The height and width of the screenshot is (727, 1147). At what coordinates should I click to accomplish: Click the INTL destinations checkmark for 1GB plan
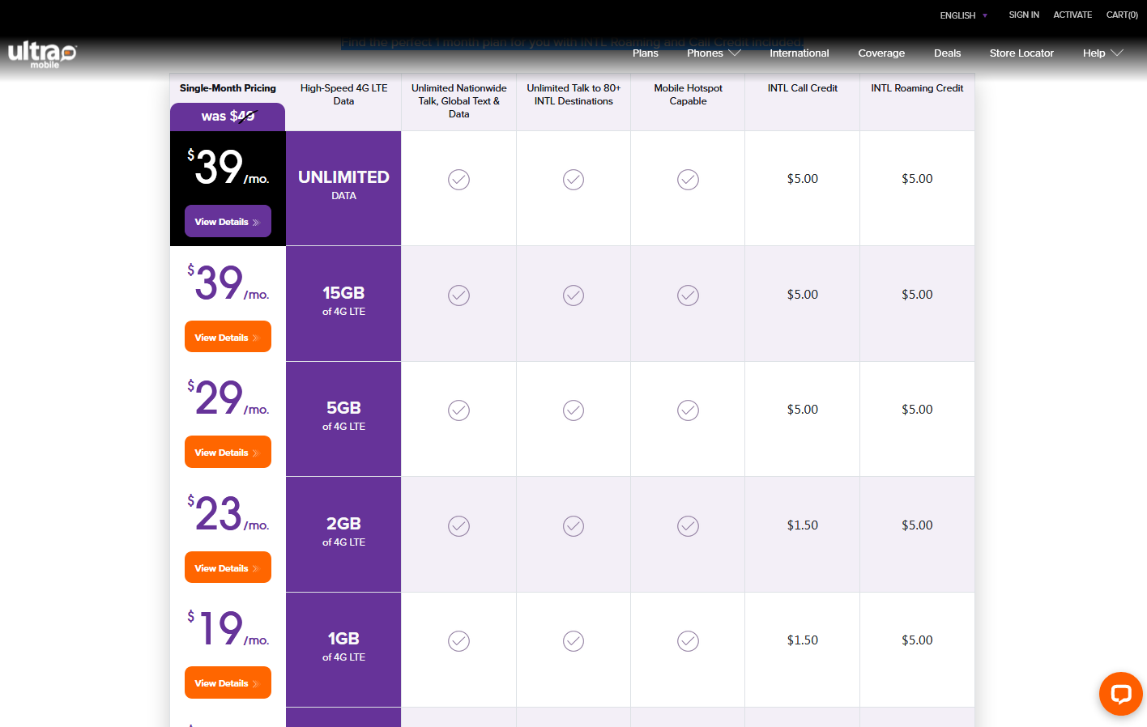click(x=573, y=641)
